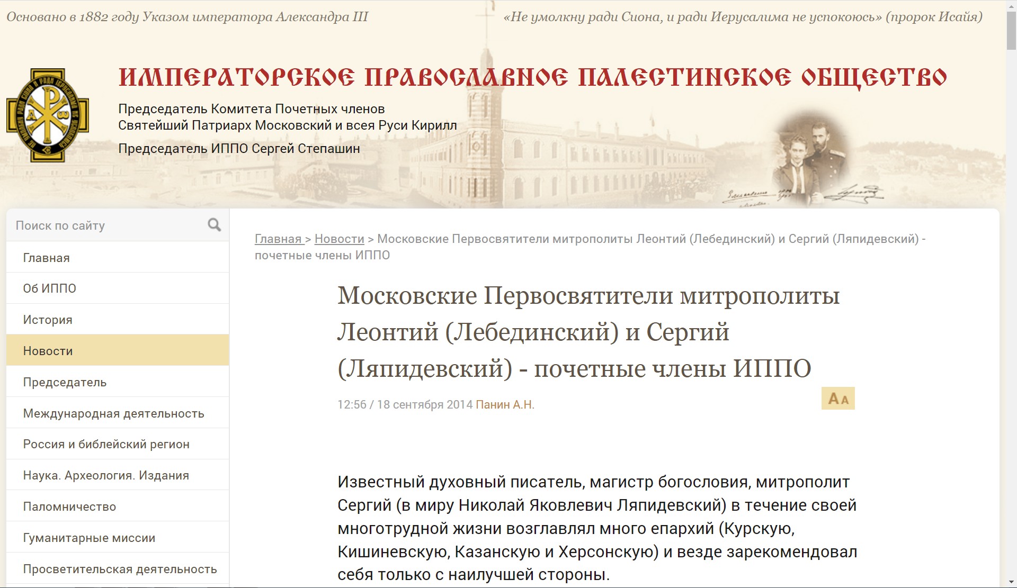Open Просветительская деятельность menu item

[118, 569]
